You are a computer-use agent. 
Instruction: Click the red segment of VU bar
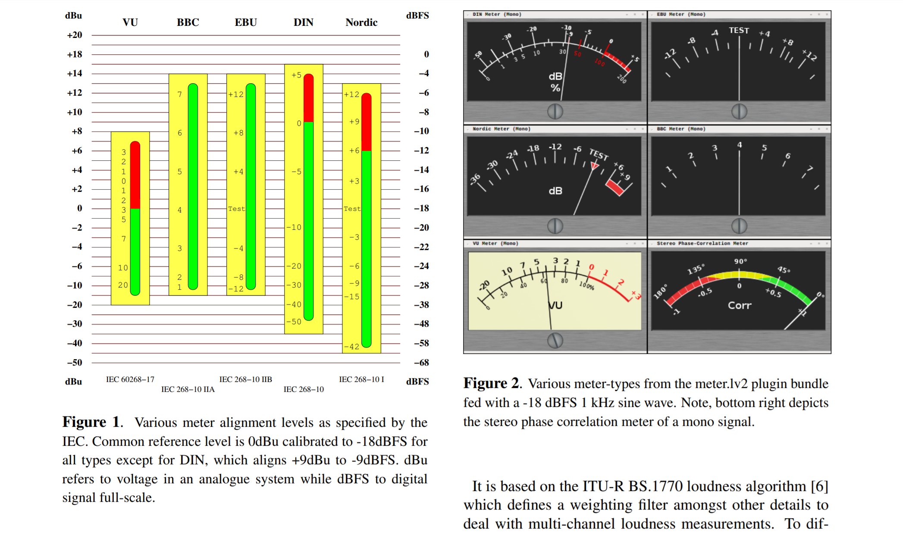pyautogui.click(x=135, y=175)
